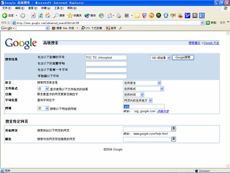Stop page loading with red X icon
The image size is (230, 173).
(33, 15)
